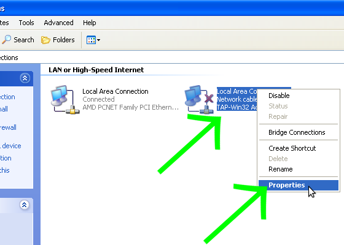Click the sidebar link ending in 'rewall'

pyautogui.click(x=8, y=127)
